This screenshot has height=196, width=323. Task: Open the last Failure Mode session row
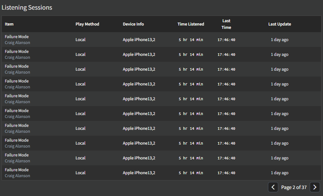[161, 173]
